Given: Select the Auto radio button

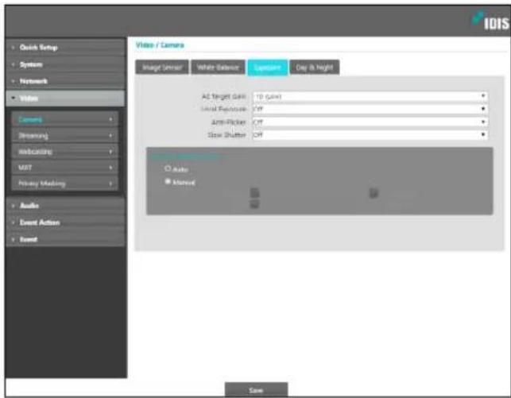Looking at the screenshot, I should [168, 168].
